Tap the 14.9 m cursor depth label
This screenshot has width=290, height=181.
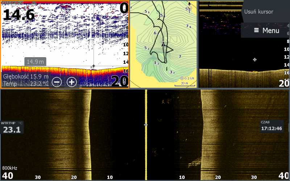35,62
